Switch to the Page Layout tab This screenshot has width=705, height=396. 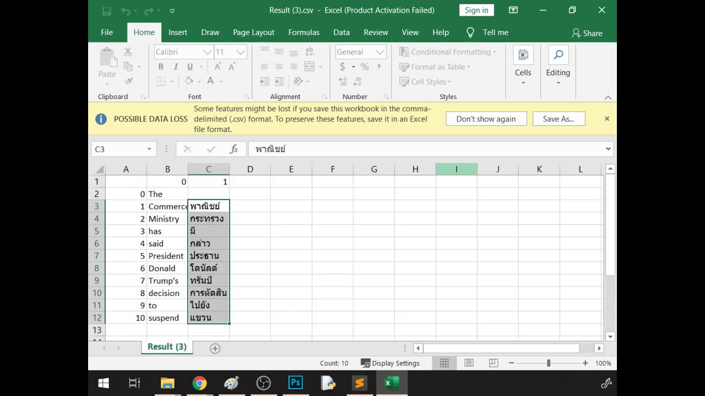(253, 32)
